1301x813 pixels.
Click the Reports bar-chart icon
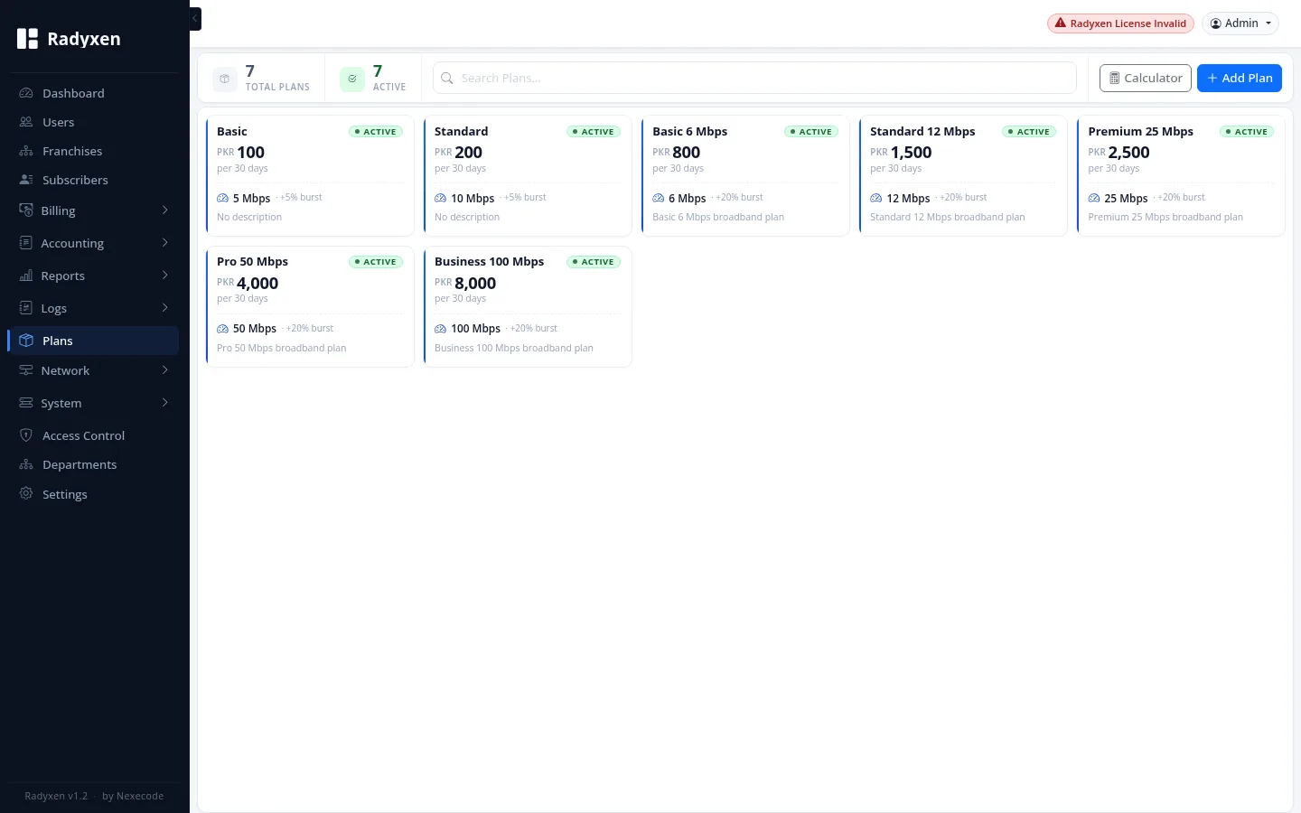point(26,276)
